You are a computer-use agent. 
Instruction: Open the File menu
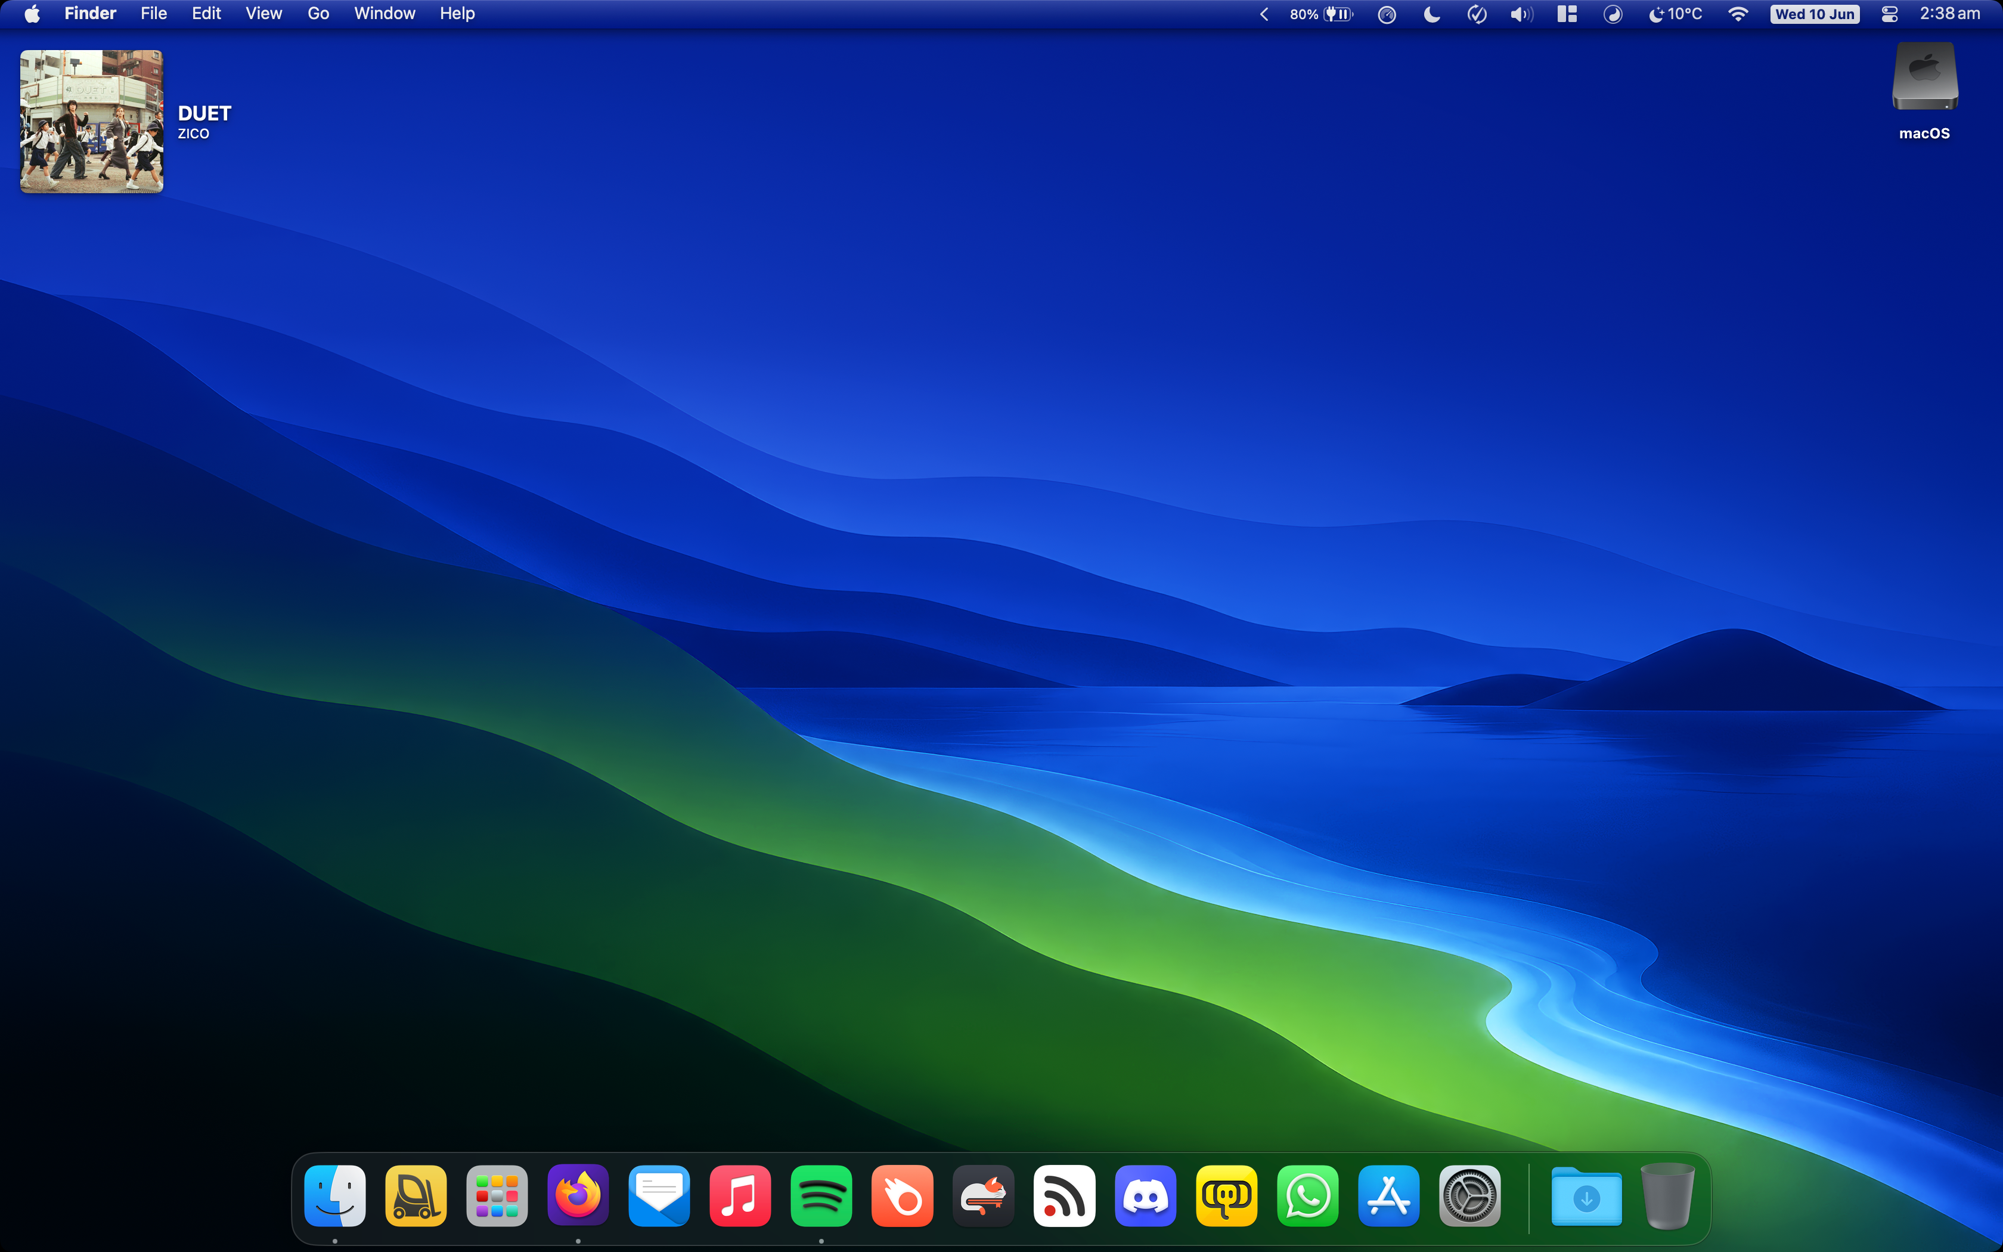[x=154, y=14]
